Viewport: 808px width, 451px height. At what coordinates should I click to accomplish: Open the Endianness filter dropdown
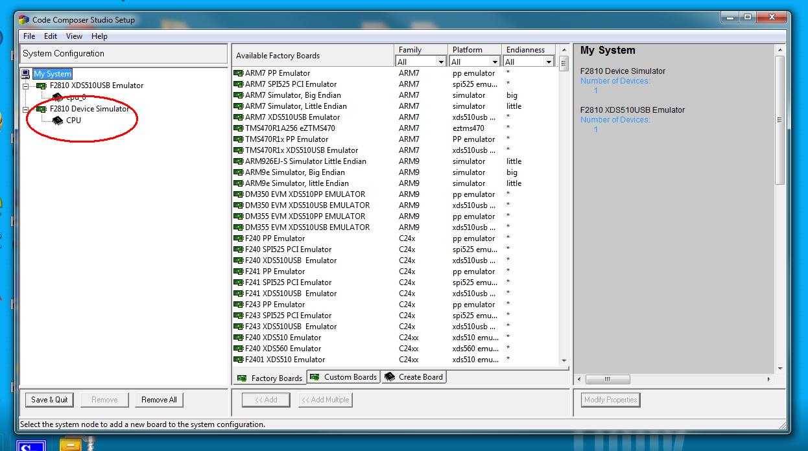[x=549, y=62]
